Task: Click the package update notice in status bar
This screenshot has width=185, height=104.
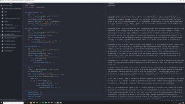Action: coord(182,101)
